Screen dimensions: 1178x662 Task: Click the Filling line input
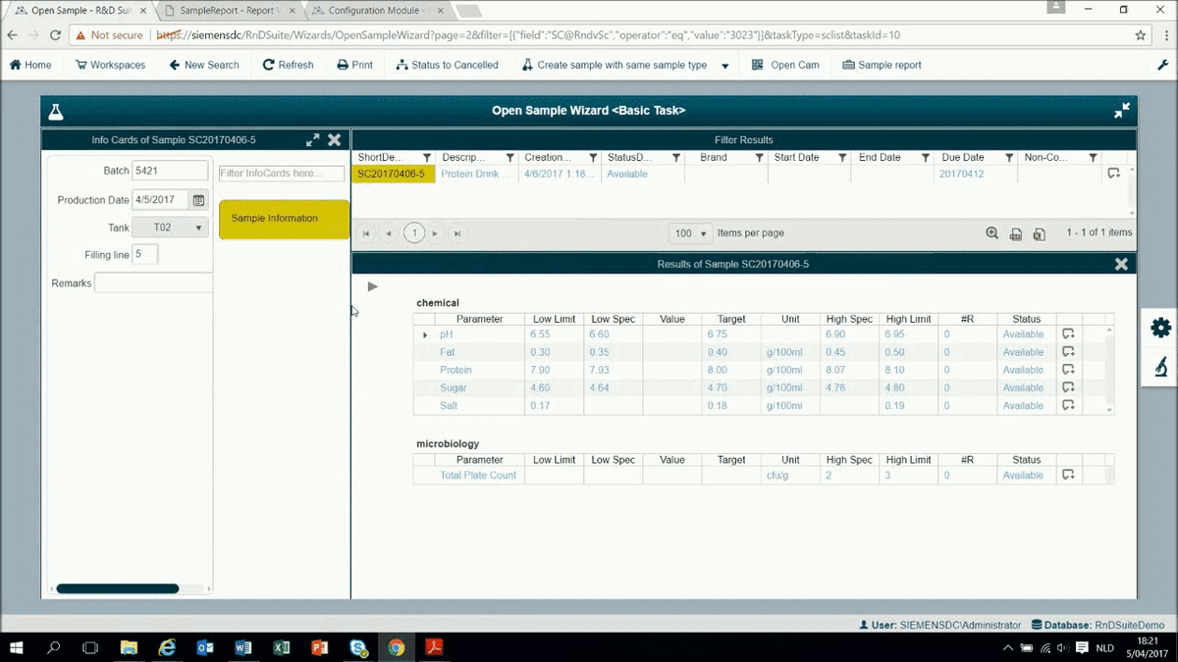[145, 255]
